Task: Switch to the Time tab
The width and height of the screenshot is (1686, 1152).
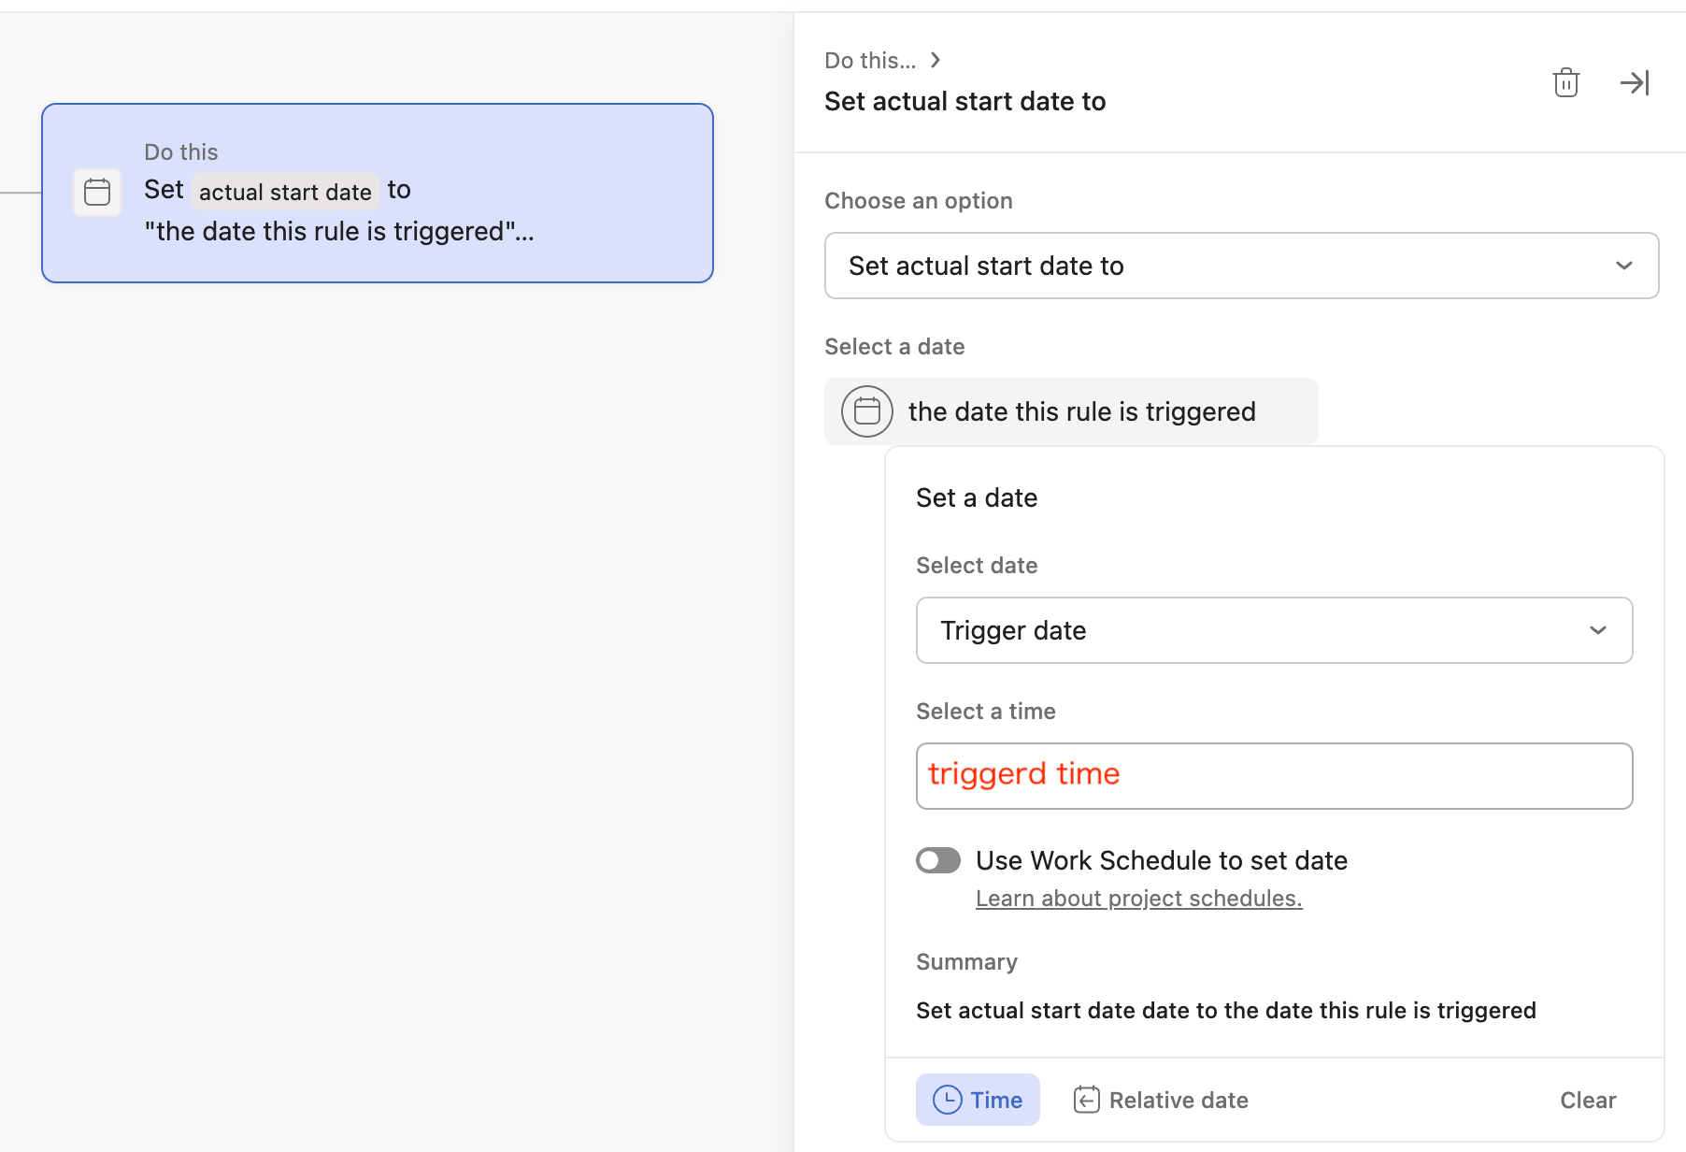Action: point(978,1100)
